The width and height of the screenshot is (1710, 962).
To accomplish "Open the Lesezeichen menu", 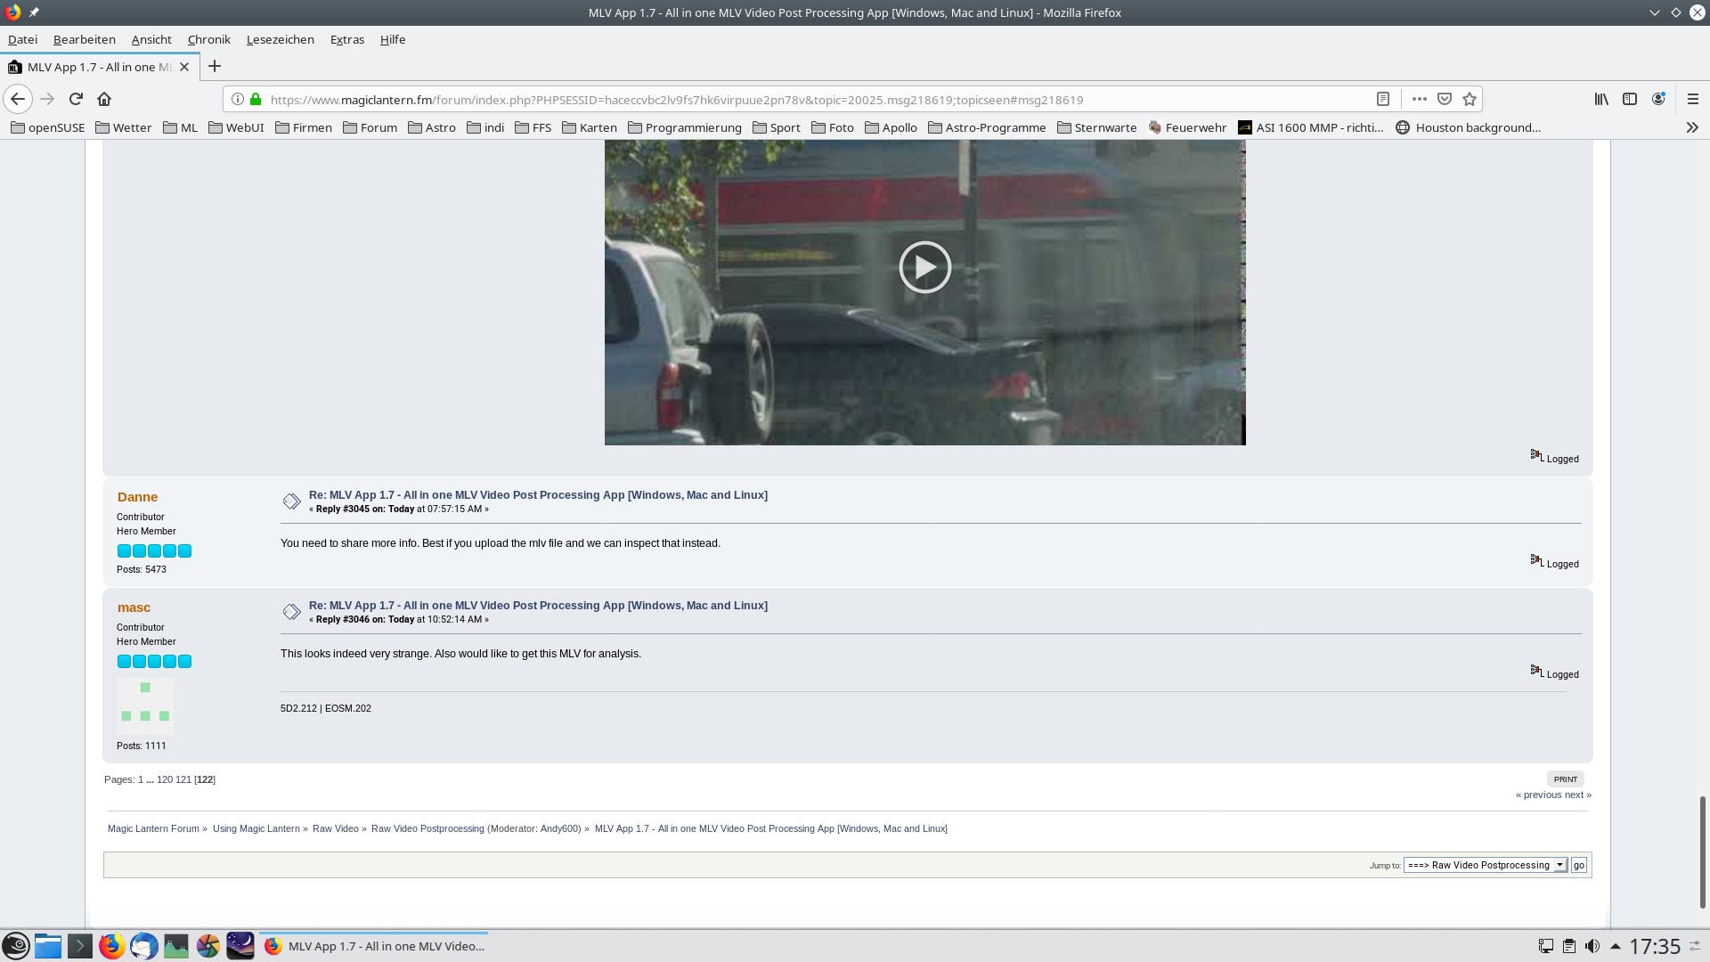I will coord(280,39).
